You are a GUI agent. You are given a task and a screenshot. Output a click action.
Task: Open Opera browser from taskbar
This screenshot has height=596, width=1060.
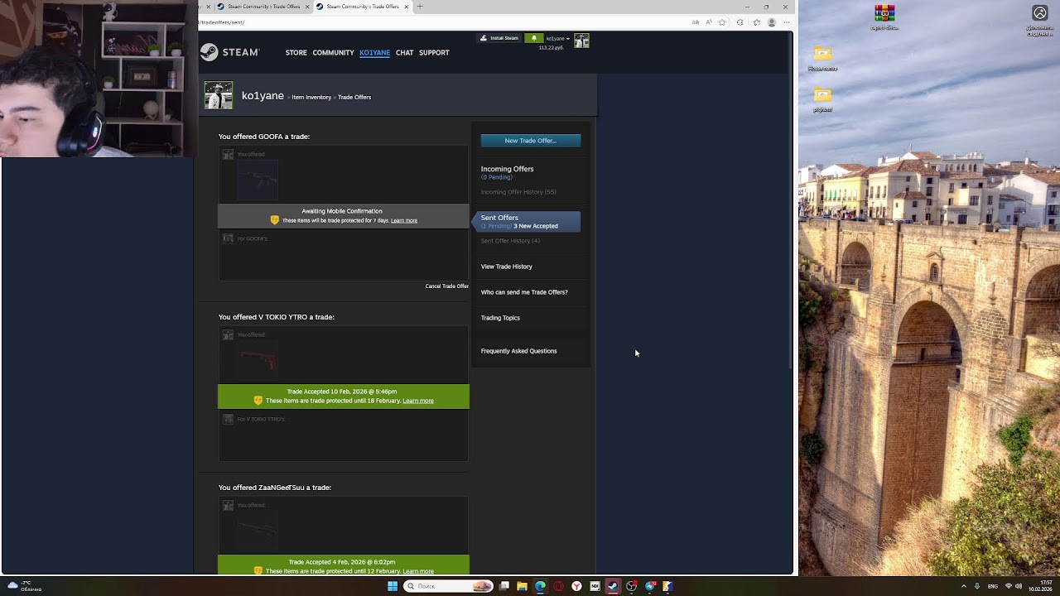click(x=558, y=586)
